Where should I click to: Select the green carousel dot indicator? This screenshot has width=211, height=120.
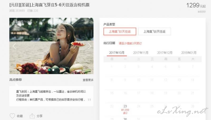click(49, 70)
